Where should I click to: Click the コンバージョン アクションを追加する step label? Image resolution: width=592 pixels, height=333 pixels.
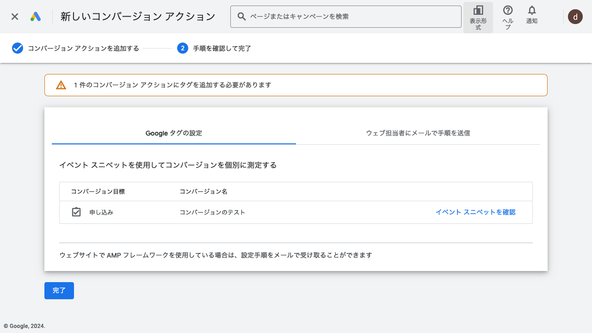coord(83,48)
